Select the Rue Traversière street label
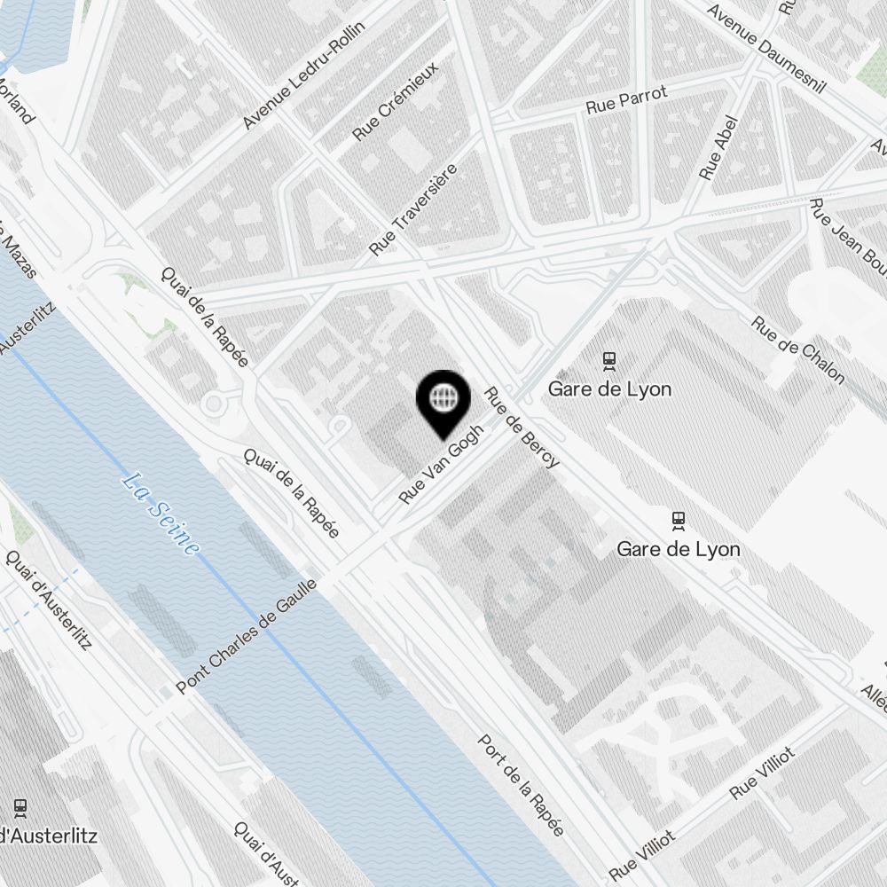Viewport: 887px width, 887px height. [413, 209]
